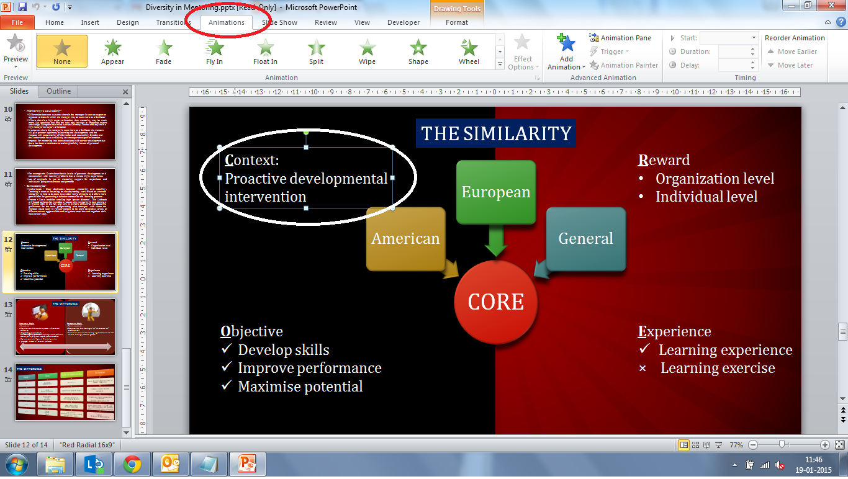Click the Save icon in quick access toolbar

pos(22,7)
